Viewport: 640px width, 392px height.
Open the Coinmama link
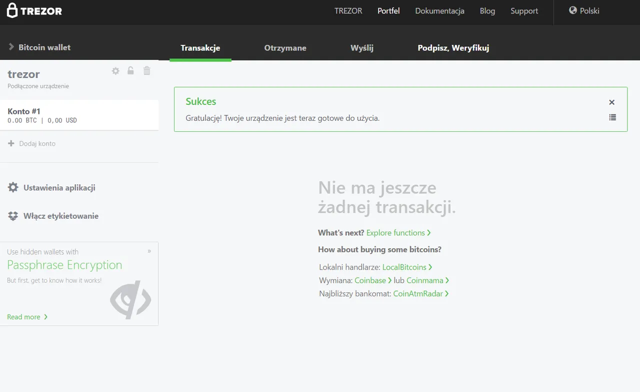point(427,280)
